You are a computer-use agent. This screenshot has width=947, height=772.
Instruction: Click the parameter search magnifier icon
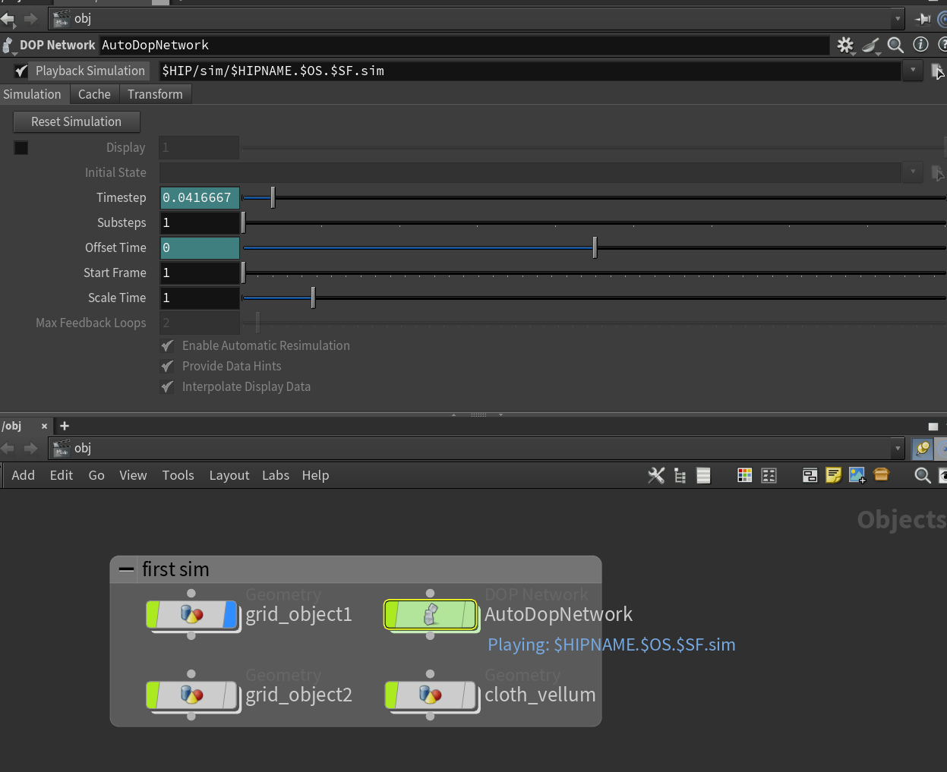coord(895,45)
